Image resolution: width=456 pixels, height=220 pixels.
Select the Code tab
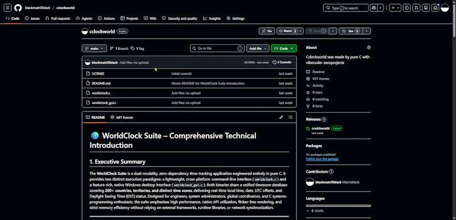point(13,18)
